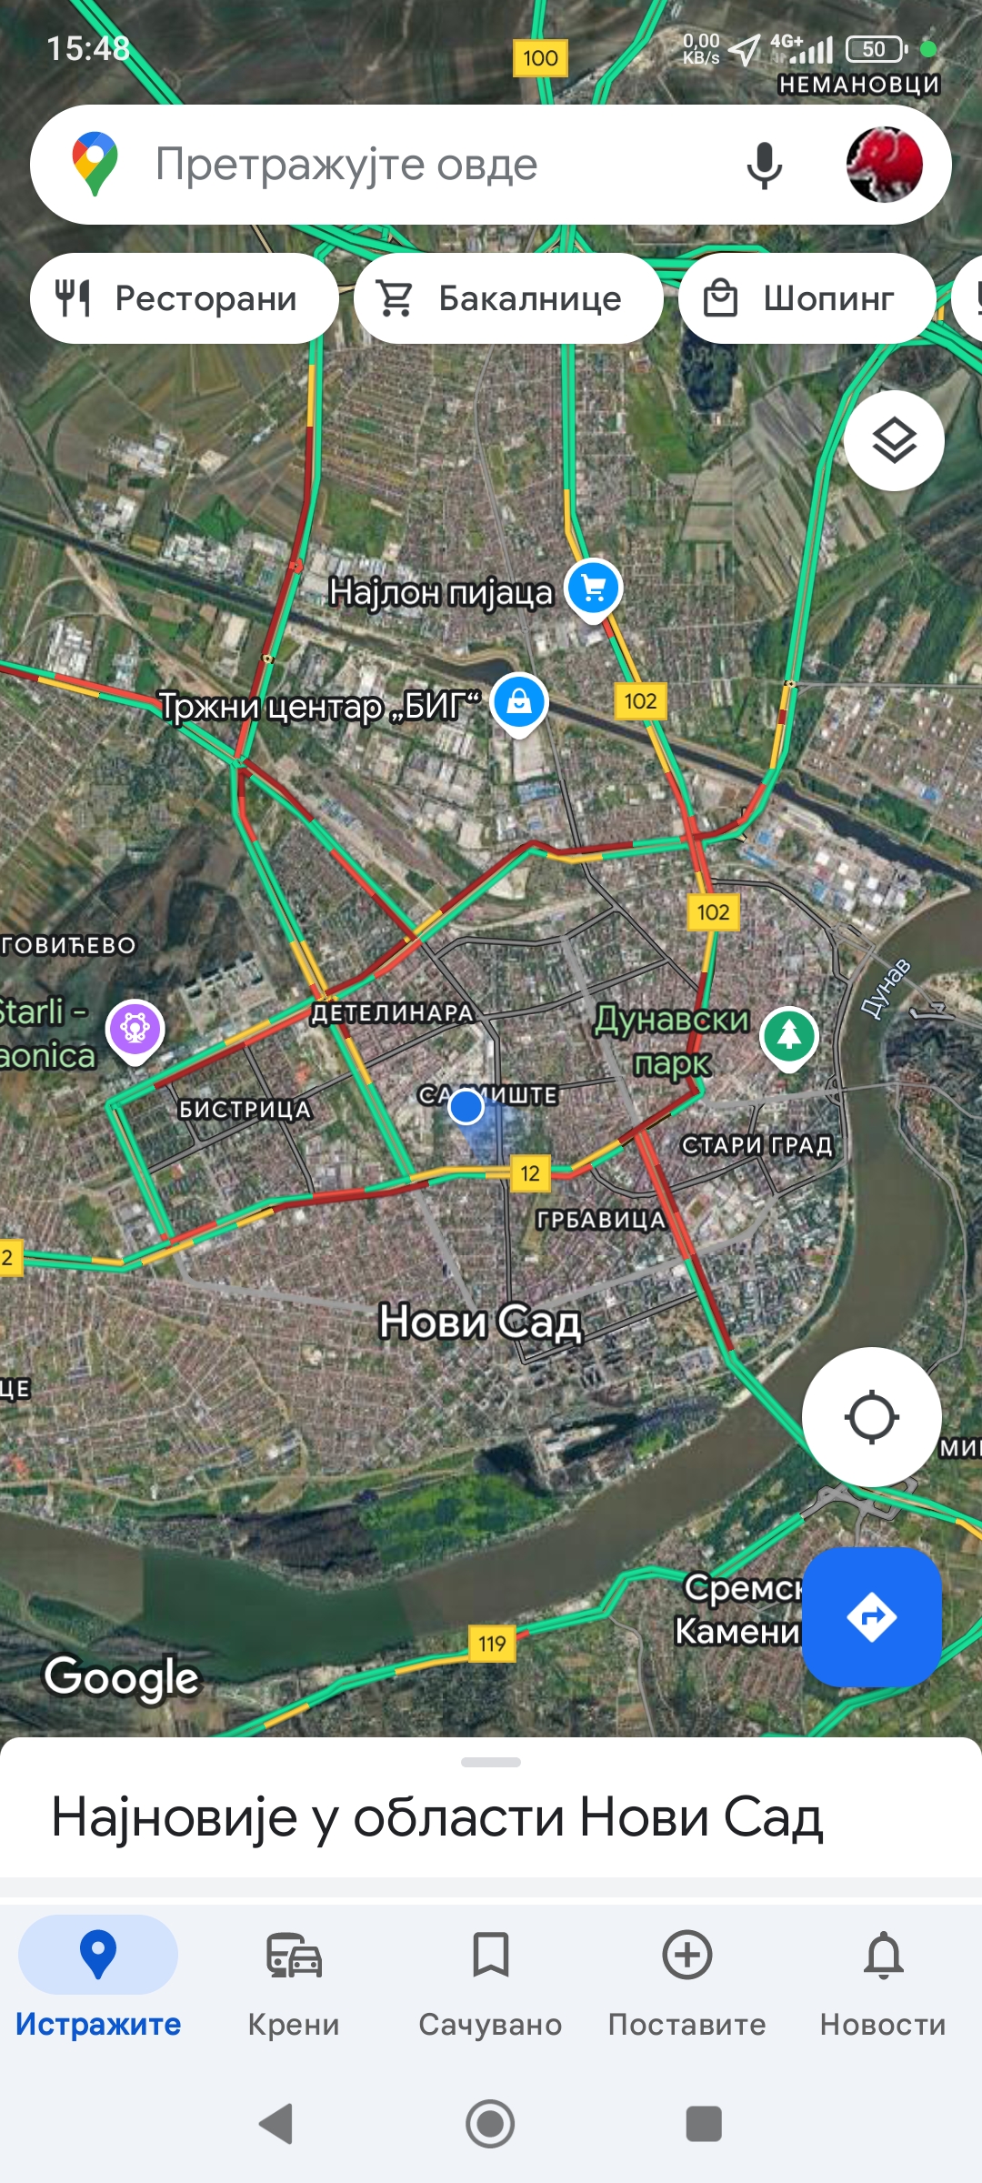
Task: Filter by Бакалнице chip
Action: [x=508, y=298]
